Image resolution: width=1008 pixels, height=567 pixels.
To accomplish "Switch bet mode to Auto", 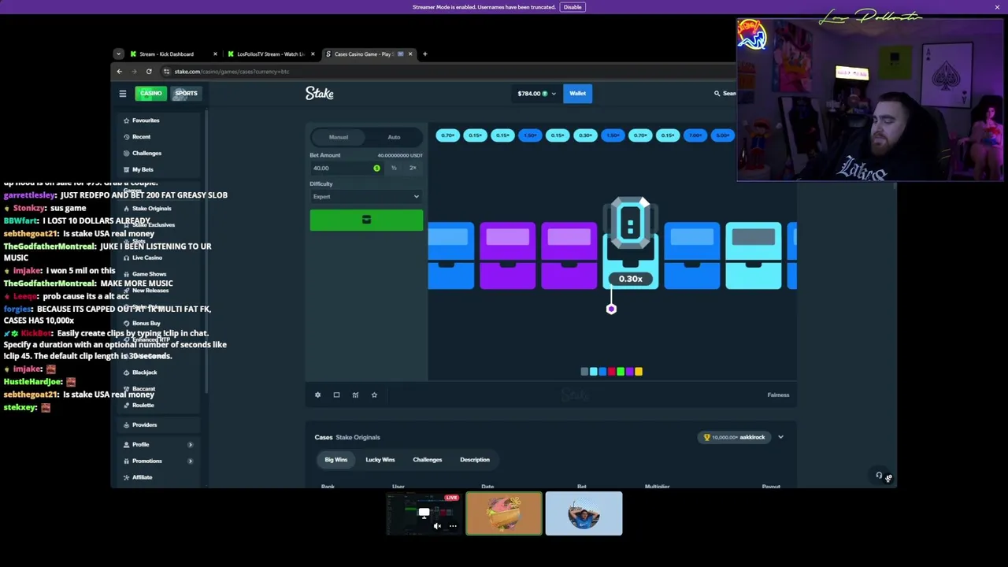I will pos(394,137).
